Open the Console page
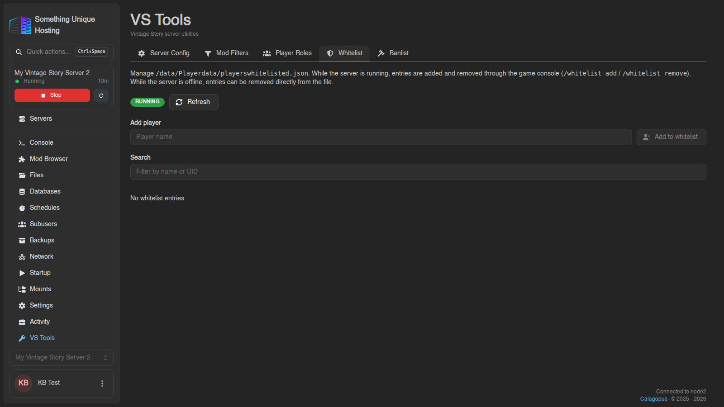Viewport: 724px width, 407px height. click(x=62, y=142)
